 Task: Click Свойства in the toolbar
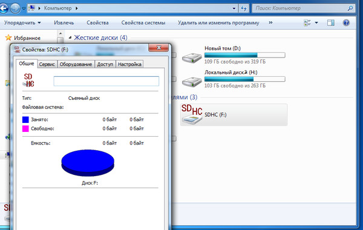97,23
